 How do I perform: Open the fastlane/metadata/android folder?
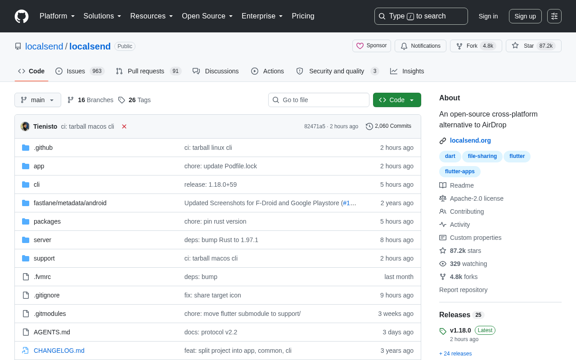tap(70, 203)
